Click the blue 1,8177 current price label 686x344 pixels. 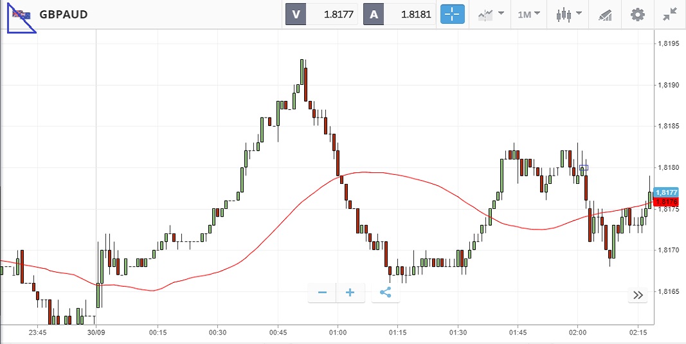(x=666, y=192)
